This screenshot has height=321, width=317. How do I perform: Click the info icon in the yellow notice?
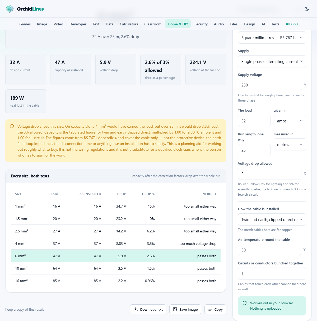[12, 126]
